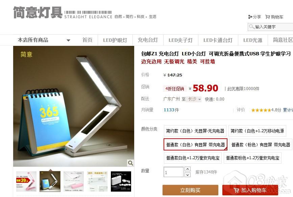The height and width of the screenshot is (197, 293).
Task: Increase quantity with the up arrow
Action: click(x=188, y=169)
